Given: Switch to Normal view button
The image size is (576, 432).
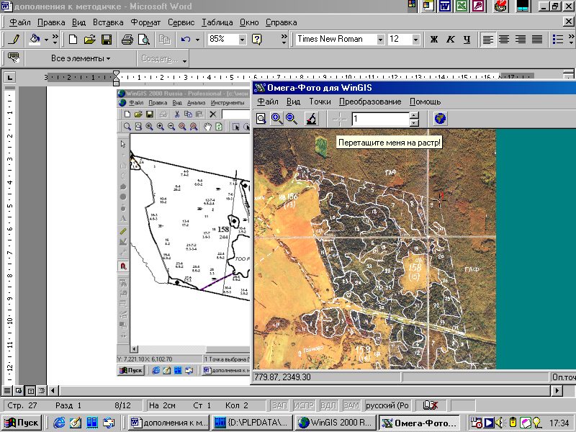Looking at the screenshot, I should pos(7,390).
